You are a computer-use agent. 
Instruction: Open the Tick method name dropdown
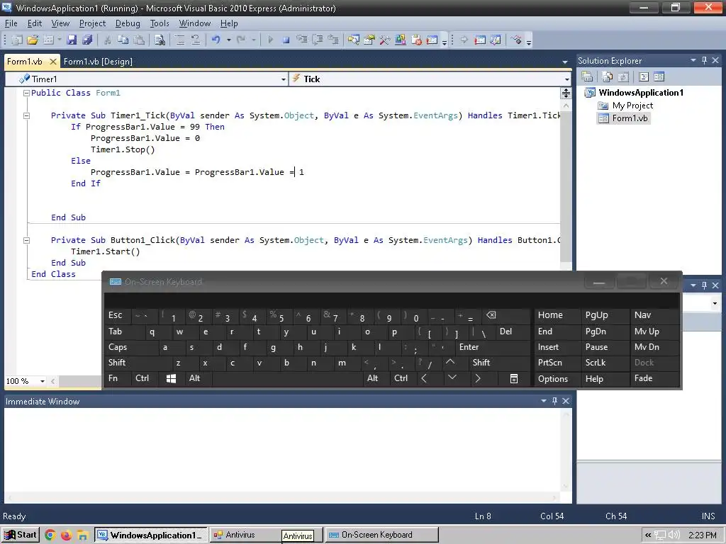(x=566, y=79)
